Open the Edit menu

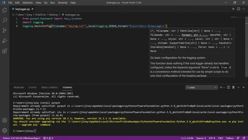click(17, 3)
